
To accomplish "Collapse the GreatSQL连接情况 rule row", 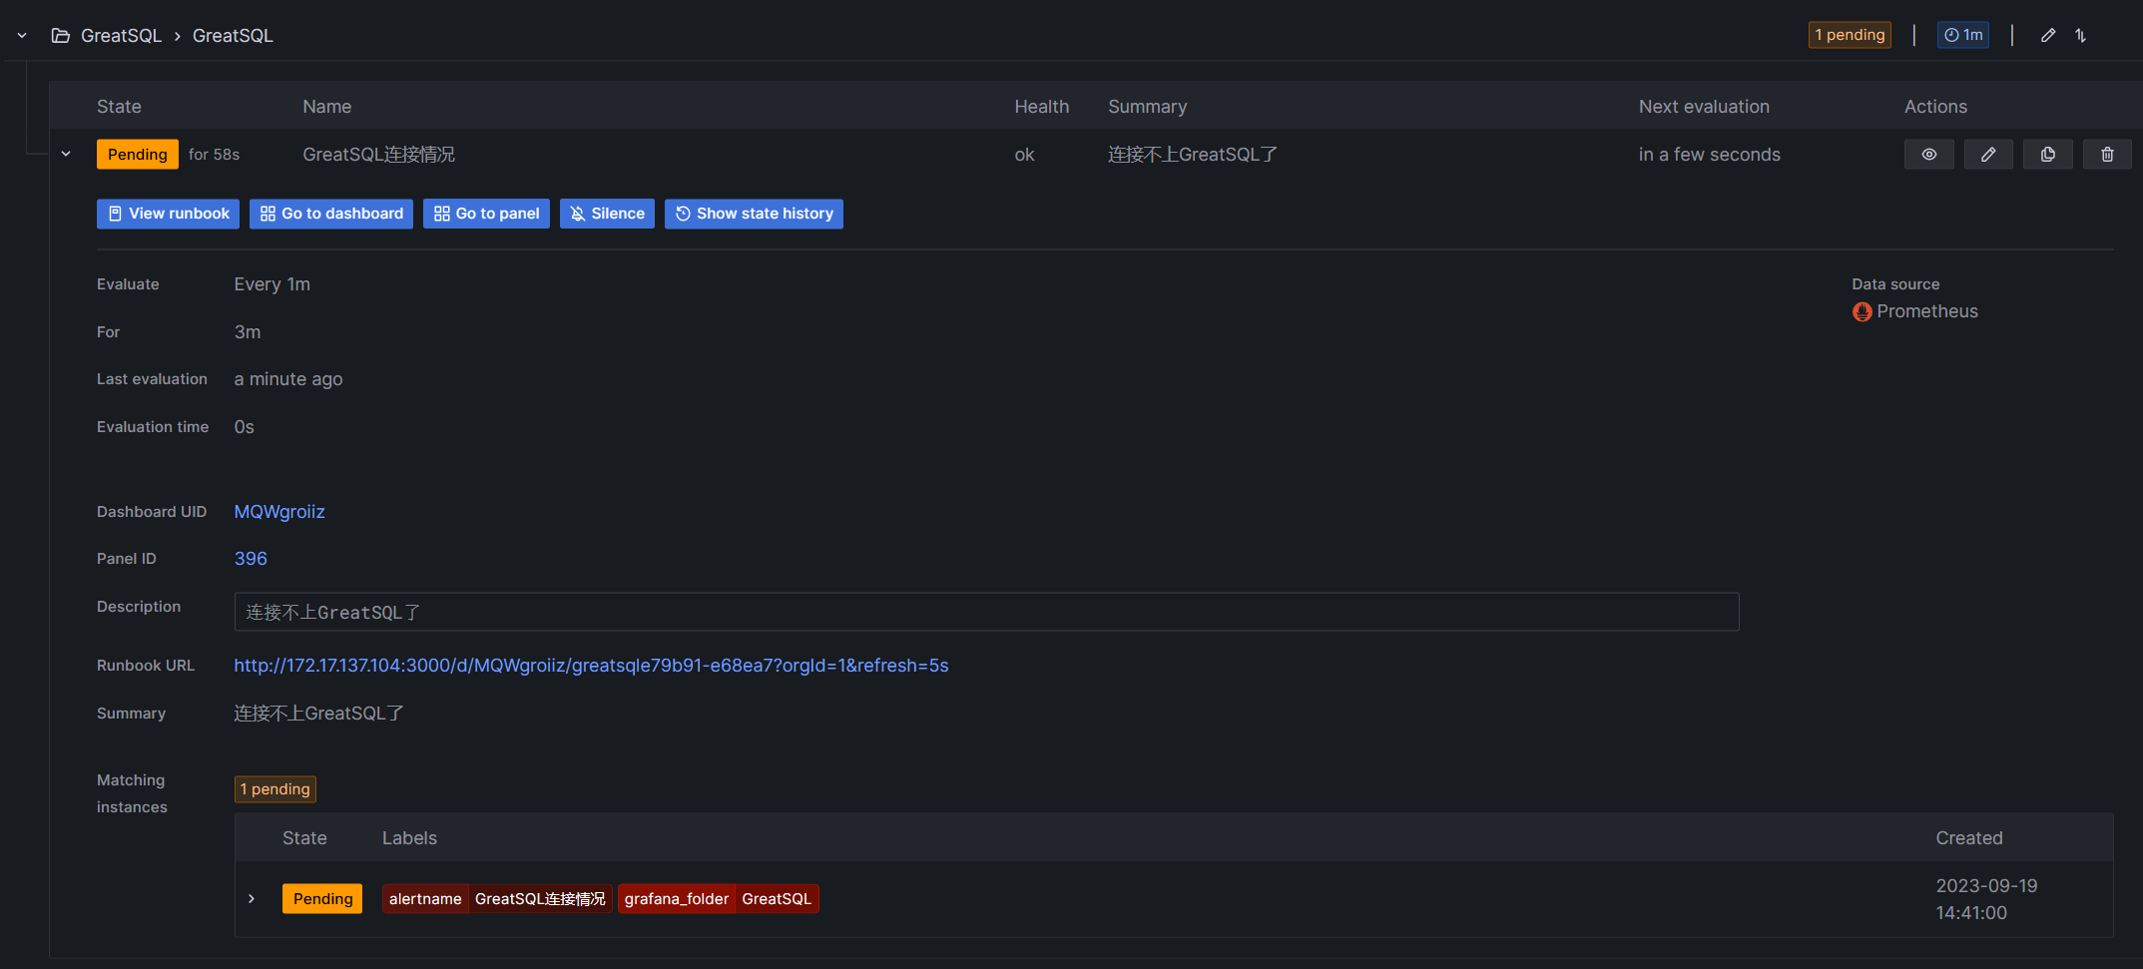I will tap(66, 155).
